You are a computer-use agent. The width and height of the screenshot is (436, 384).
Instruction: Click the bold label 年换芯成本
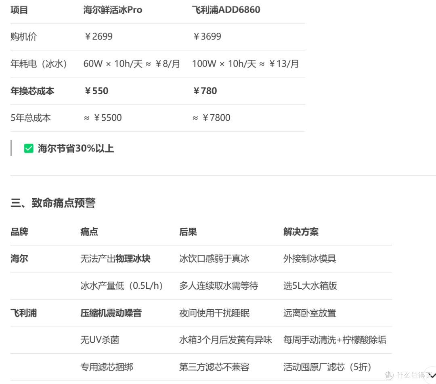32,91
